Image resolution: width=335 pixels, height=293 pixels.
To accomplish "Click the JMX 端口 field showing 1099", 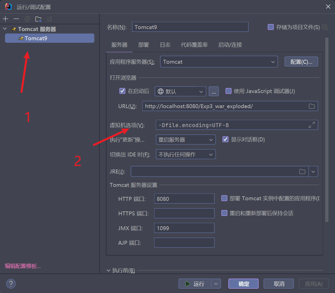I will (184, 228).
